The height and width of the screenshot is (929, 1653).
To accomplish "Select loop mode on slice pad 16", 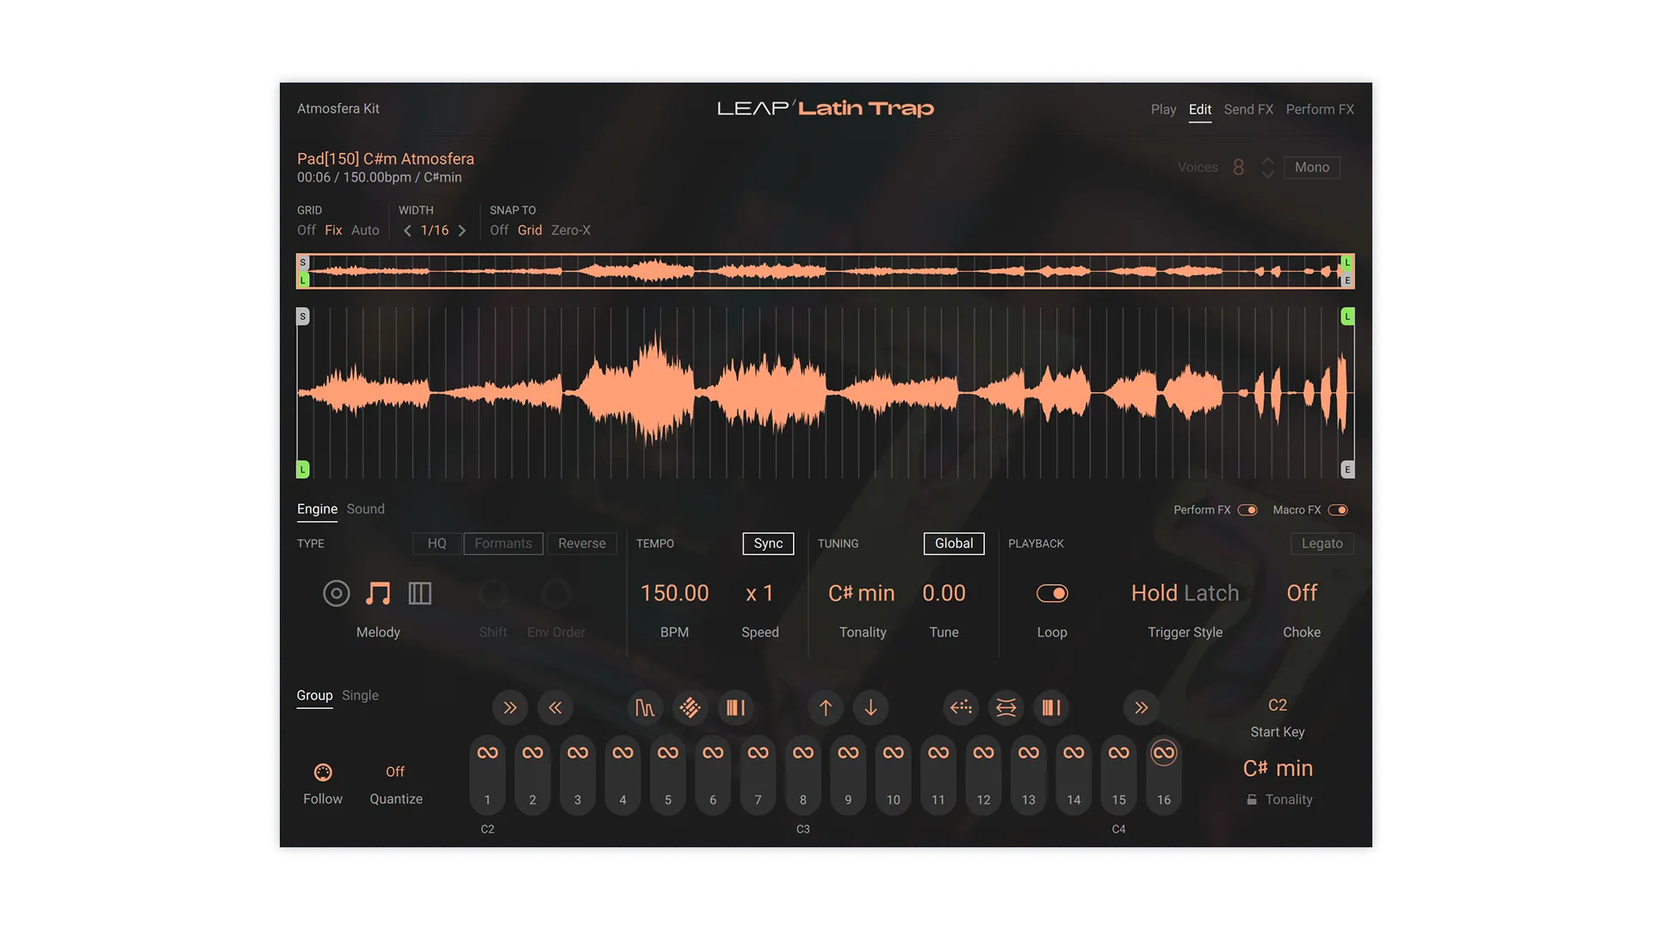I will [x=1164, y=751].
